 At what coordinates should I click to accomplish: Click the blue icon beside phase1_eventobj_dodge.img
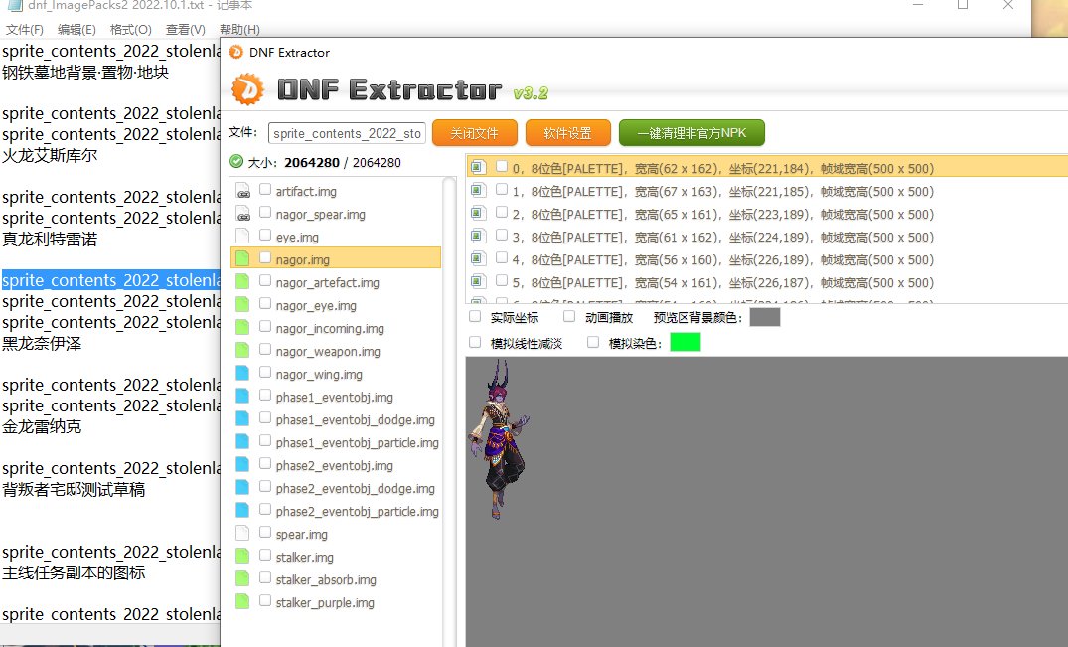(242, 419)
